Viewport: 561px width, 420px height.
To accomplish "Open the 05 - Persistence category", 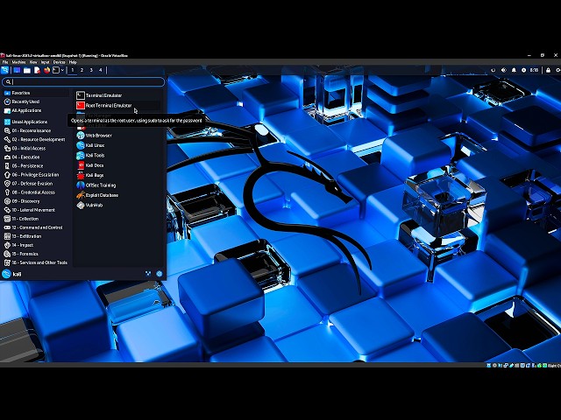I will [36, 166].
